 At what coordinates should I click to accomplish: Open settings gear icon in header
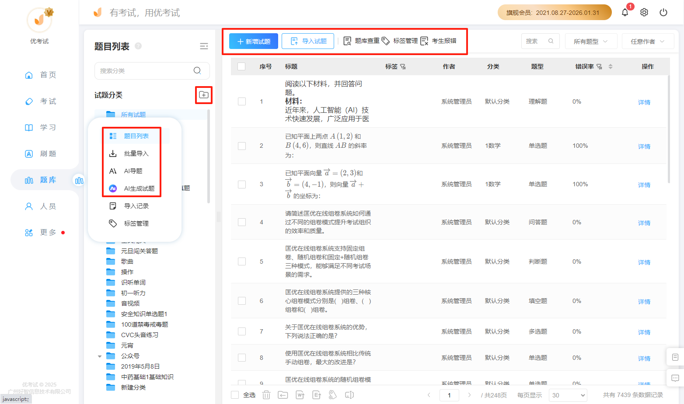(644, 12)
